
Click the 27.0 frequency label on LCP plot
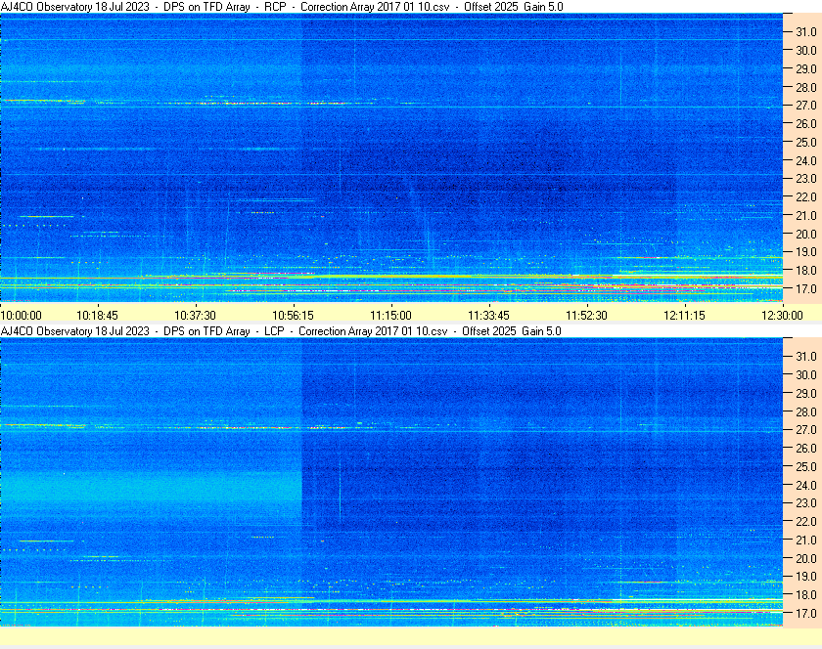click(x=806, y=429)
